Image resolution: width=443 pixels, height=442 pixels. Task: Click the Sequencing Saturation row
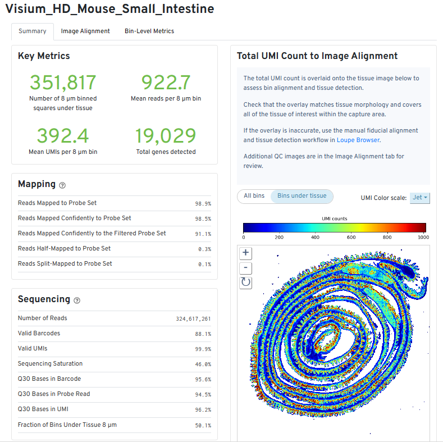coord(115,364)
